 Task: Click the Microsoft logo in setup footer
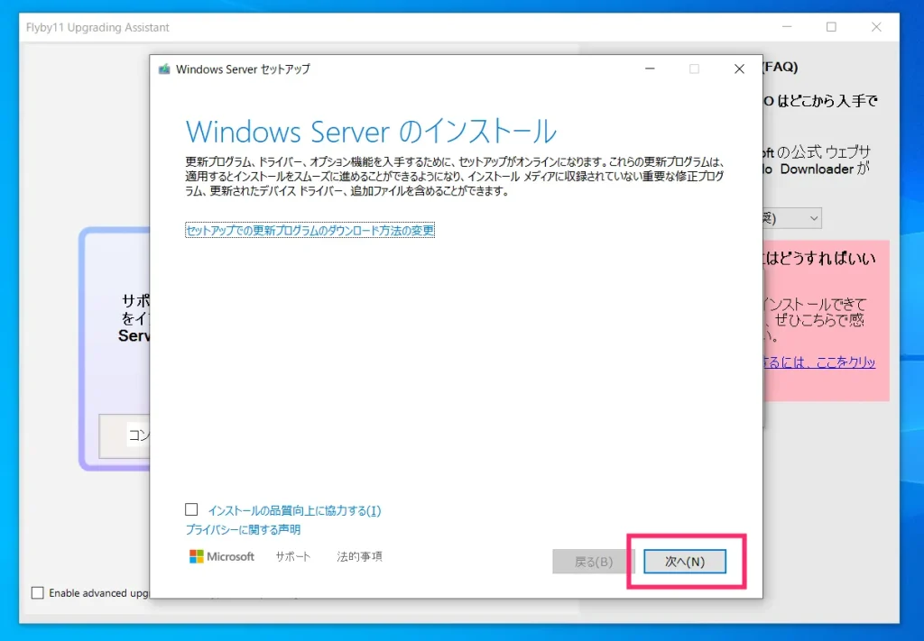[222, 556]
